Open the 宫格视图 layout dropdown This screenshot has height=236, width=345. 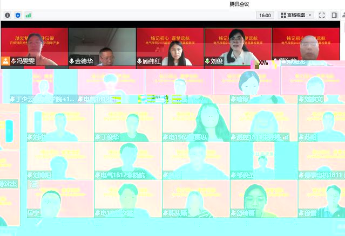(296, 15)
